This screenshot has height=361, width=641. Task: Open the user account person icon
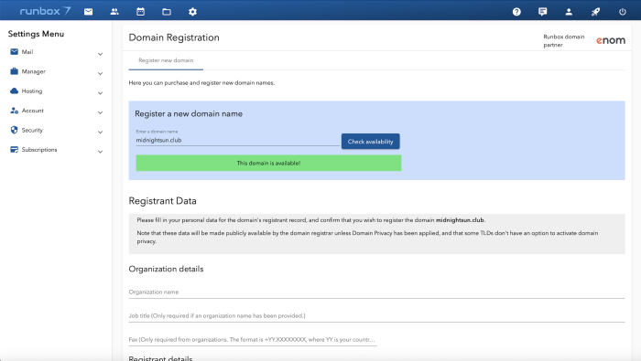(569, 12)
